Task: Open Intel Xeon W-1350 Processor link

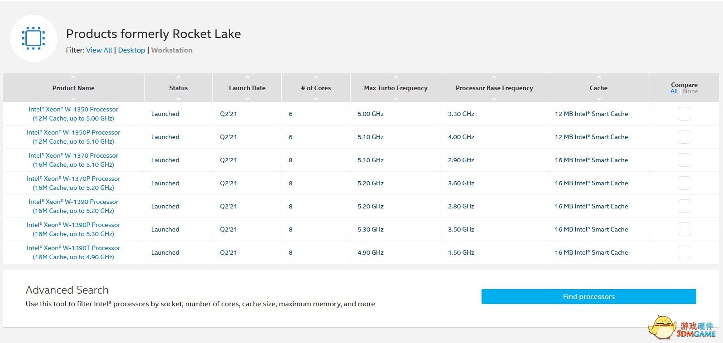Action: tap(73, 114)
